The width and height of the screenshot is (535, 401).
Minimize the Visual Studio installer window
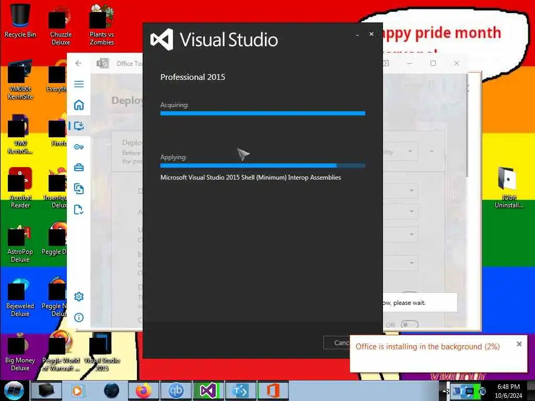pyautogui.click(x=357, y=34)
